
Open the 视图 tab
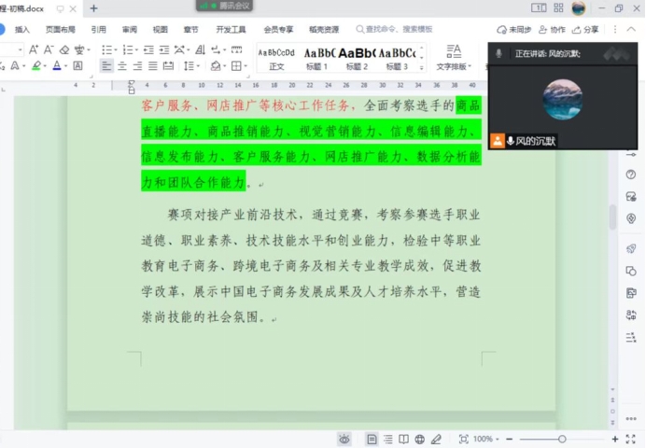coord(160,29)
